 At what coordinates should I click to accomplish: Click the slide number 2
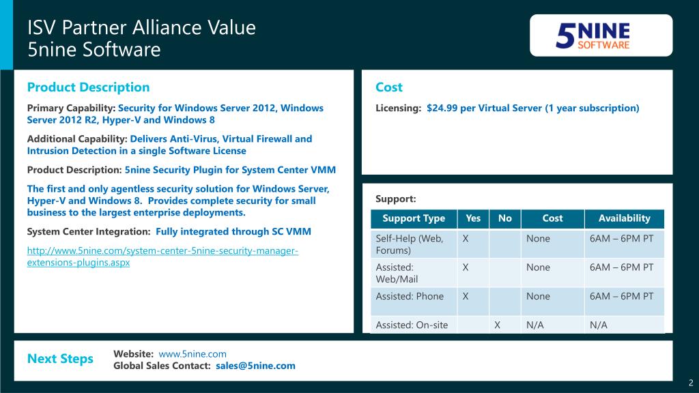[691, 383]
